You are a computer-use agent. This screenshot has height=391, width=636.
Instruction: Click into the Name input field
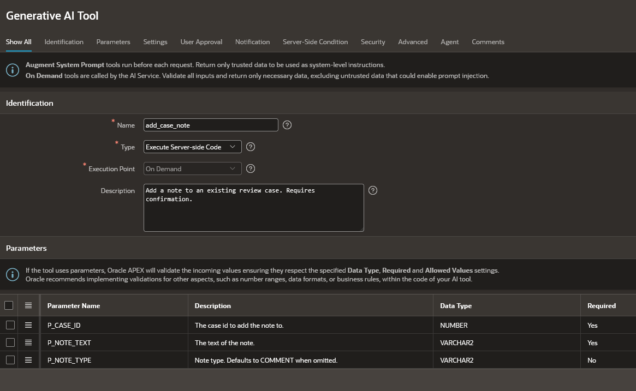tap(211, 125)
